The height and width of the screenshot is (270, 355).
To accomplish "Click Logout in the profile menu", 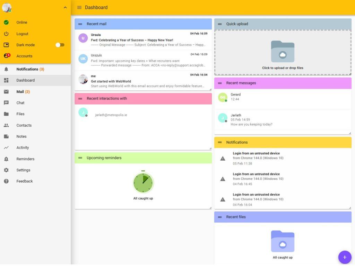I will click(22, 34).
